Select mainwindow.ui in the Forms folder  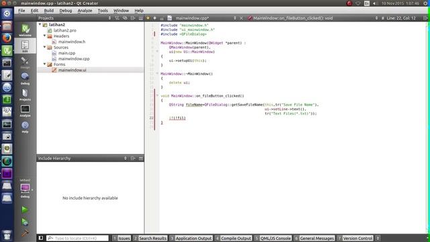click(72, 70)
